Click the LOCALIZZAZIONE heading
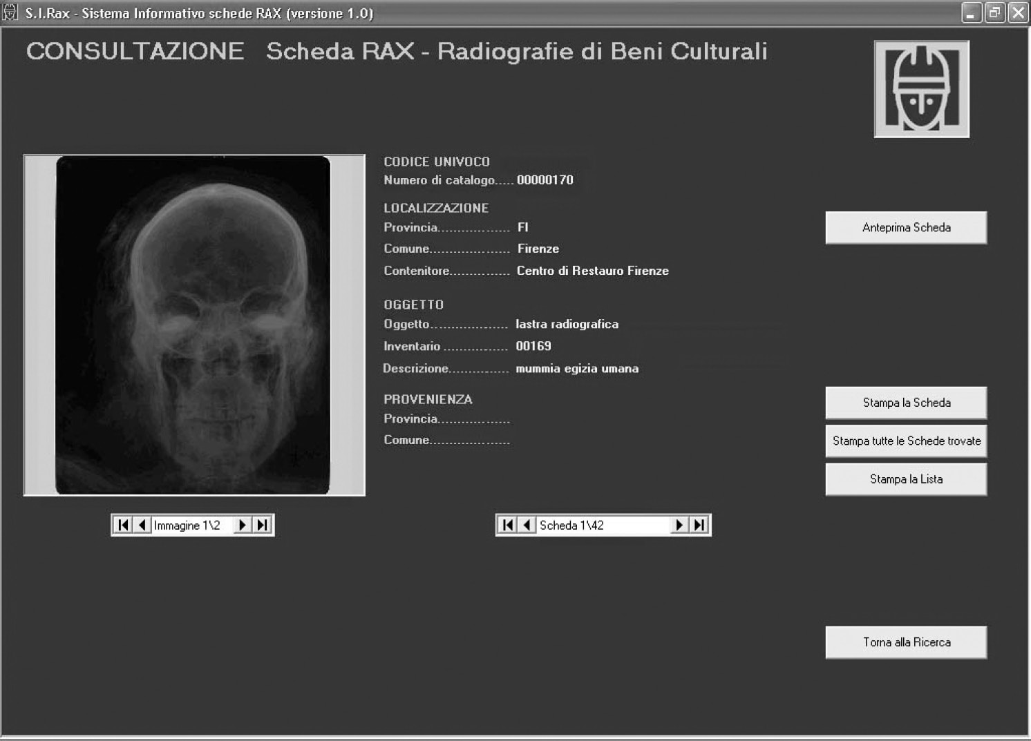The height and width of the screenshot is (741, 1031). 436,208
